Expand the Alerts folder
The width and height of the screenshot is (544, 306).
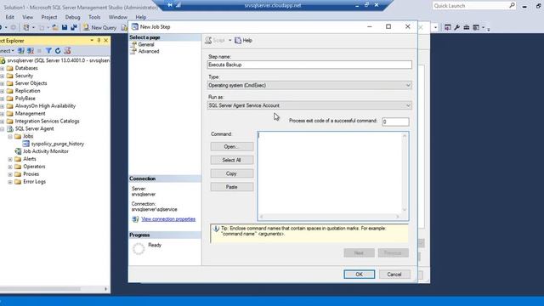click(10, 159)
